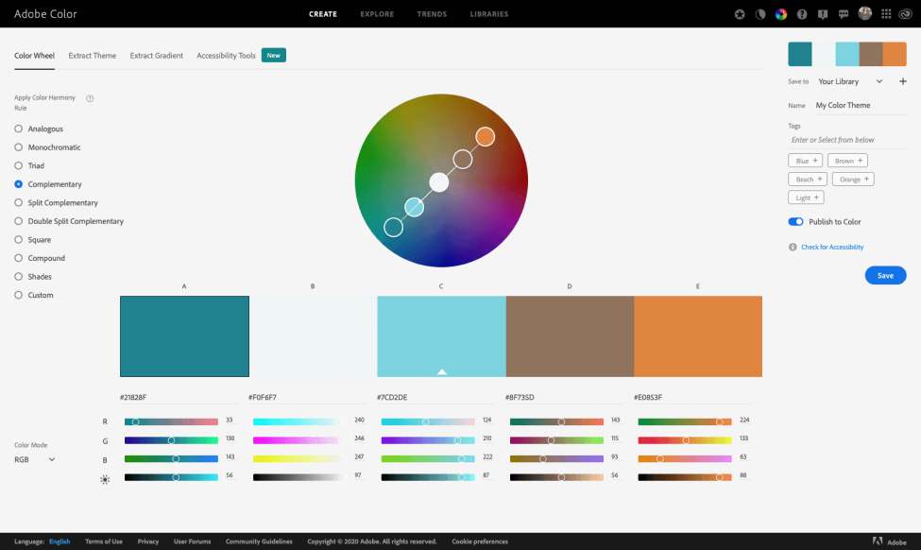Click the harmony rule help icon
Screen dimensions: 921x550
click(x=90, y=98)
